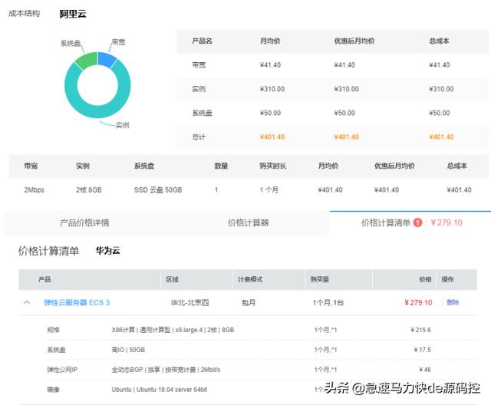
Task: Click the 价格计算清单 section heading
Action: pos(48,251)
